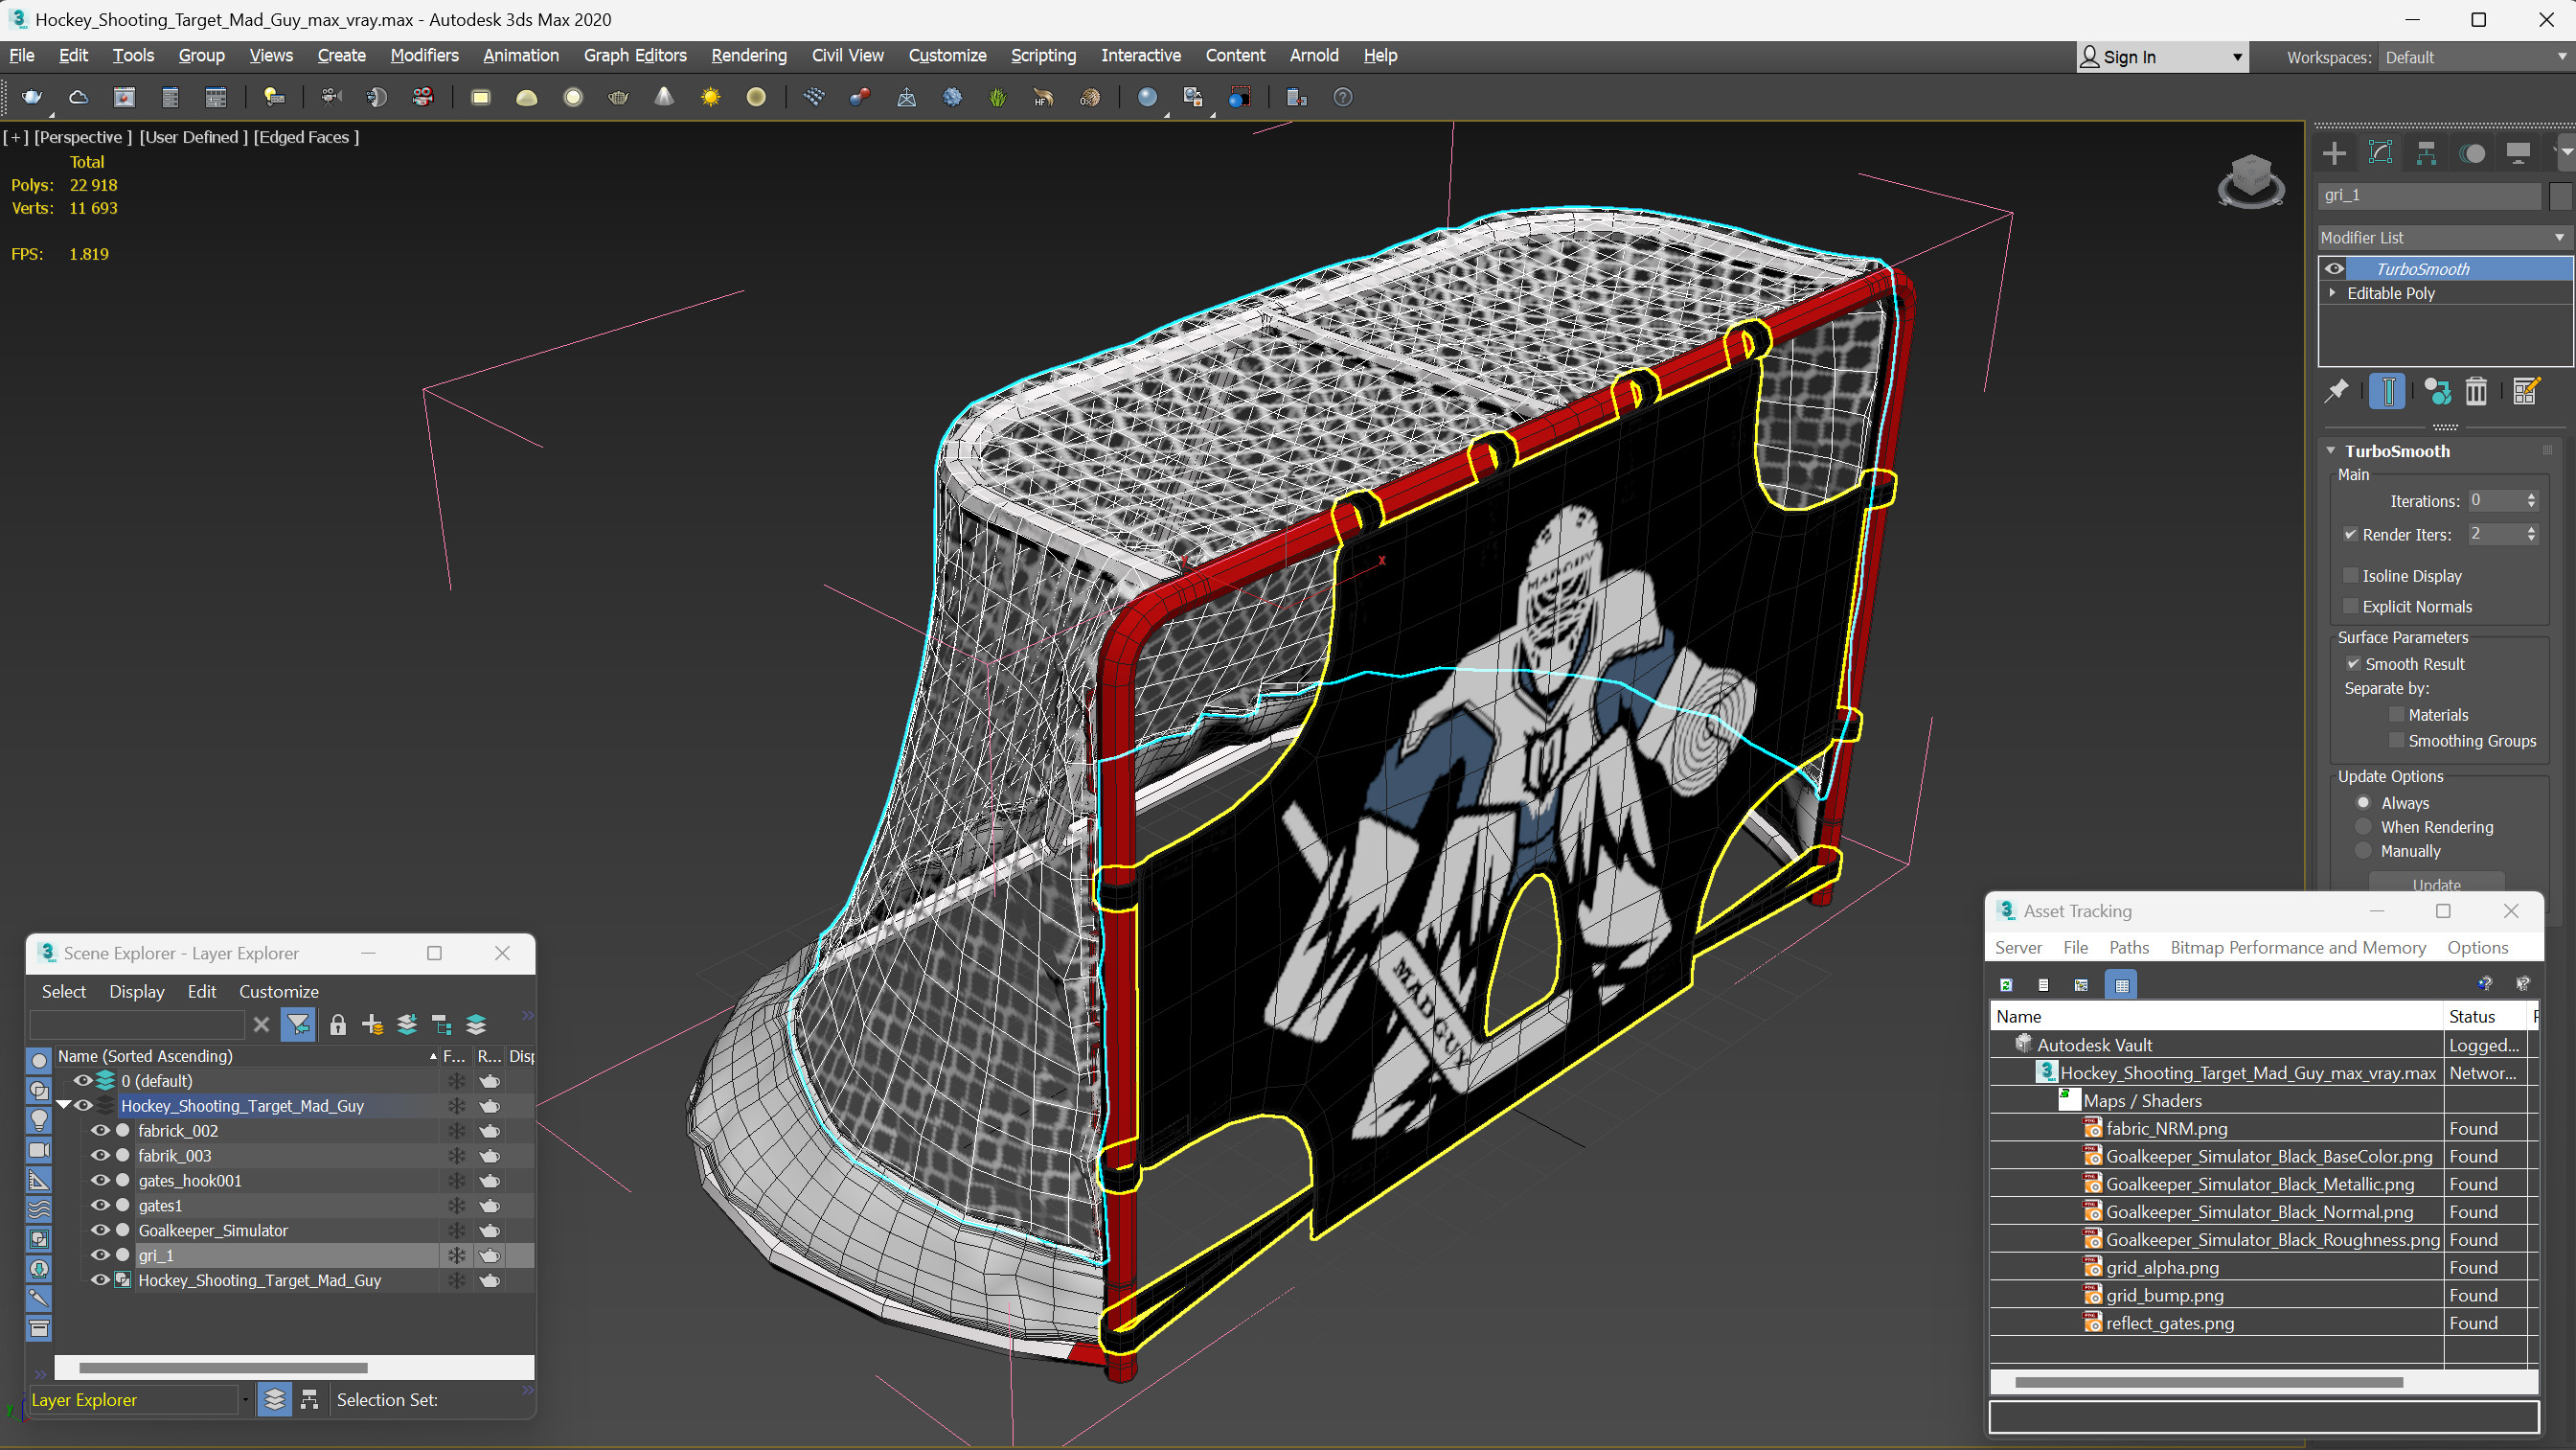The image size is (2576, 1450).
Task: Hide the gates1 object eye icon
Action: 100,1206
